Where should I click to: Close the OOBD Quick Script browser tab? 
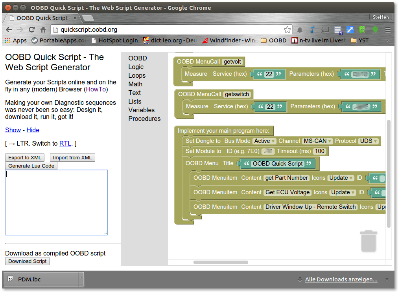[75, 18]
